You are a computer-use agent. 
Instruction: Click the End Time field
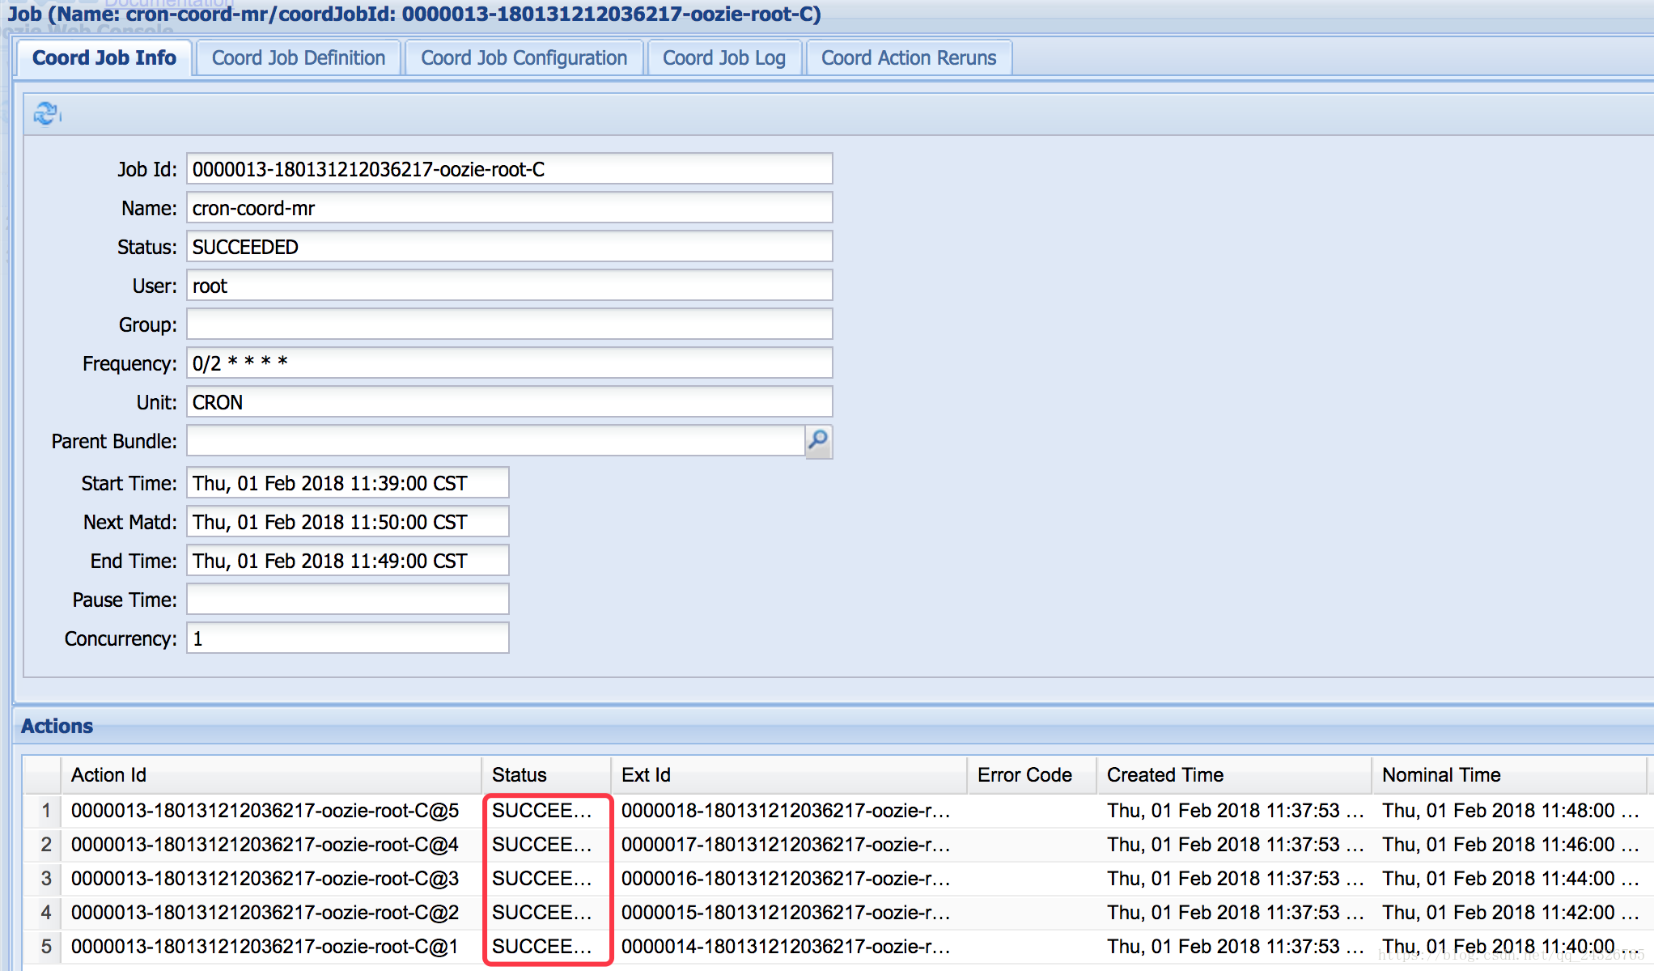pos(348,561)
